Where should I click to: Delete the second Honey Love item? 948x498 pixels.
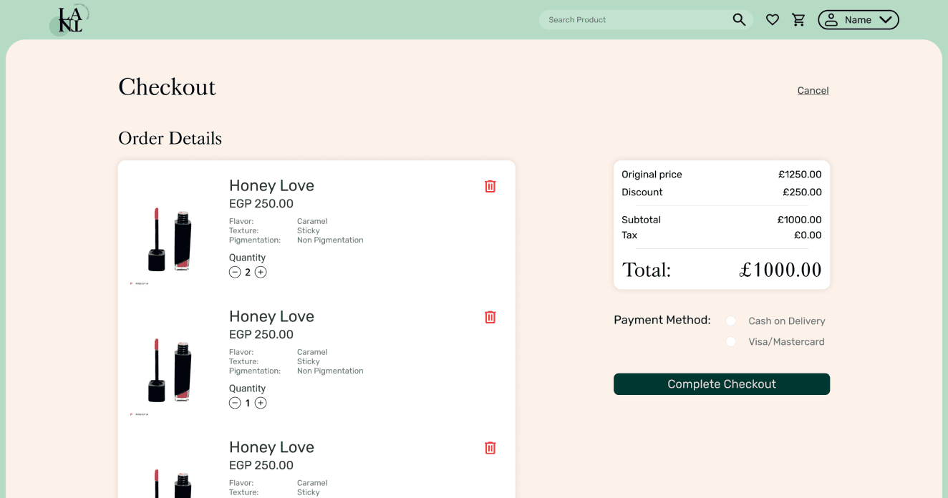pyautogui.click(x=490, y=317)
